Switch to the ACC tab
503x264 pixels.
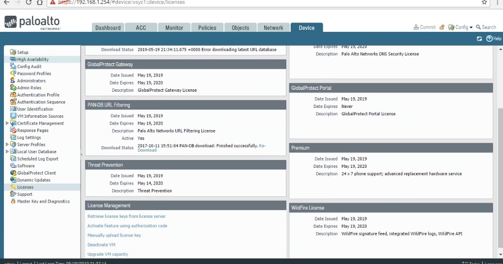[141, 27]
